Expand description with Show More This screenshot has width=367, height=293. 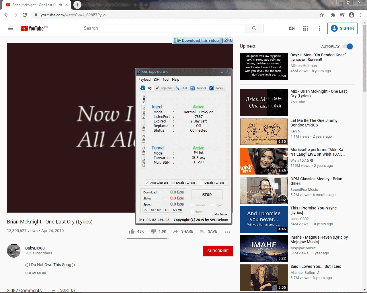(x=36, y=273)
